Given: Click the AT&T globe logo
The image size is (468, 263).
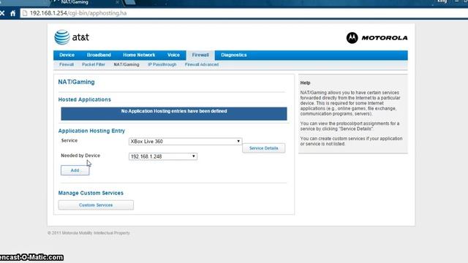Looking at the screenshot, I should [62, 37].
